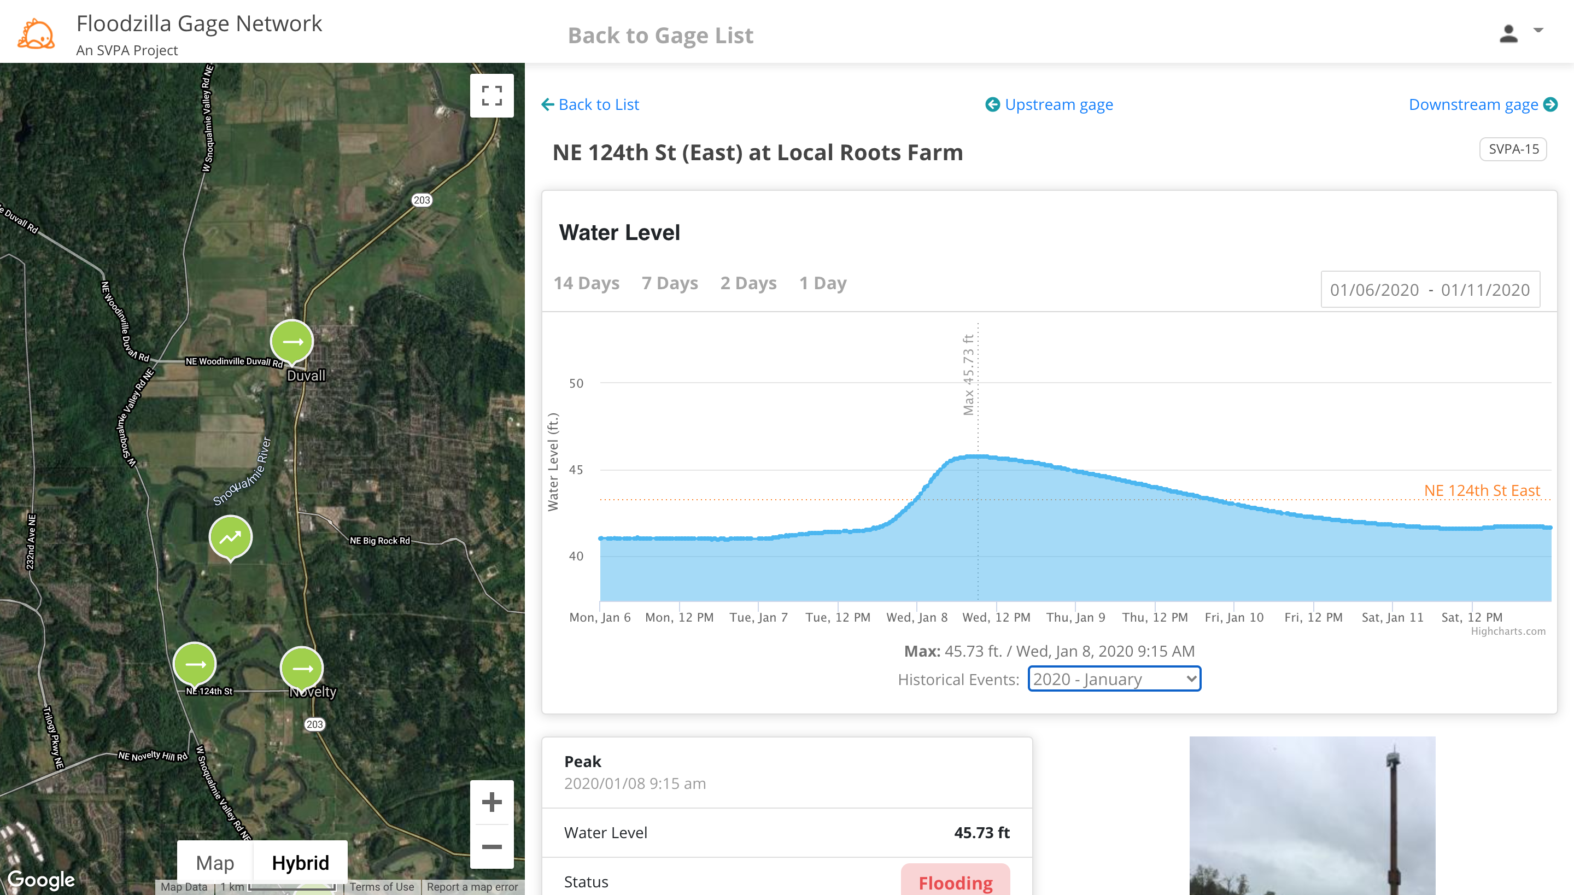Viewport: 1574px width, 895px height.
Task: Expand the account dropdown arrow
Action: pyautogui.click(x=1538, y=30)
